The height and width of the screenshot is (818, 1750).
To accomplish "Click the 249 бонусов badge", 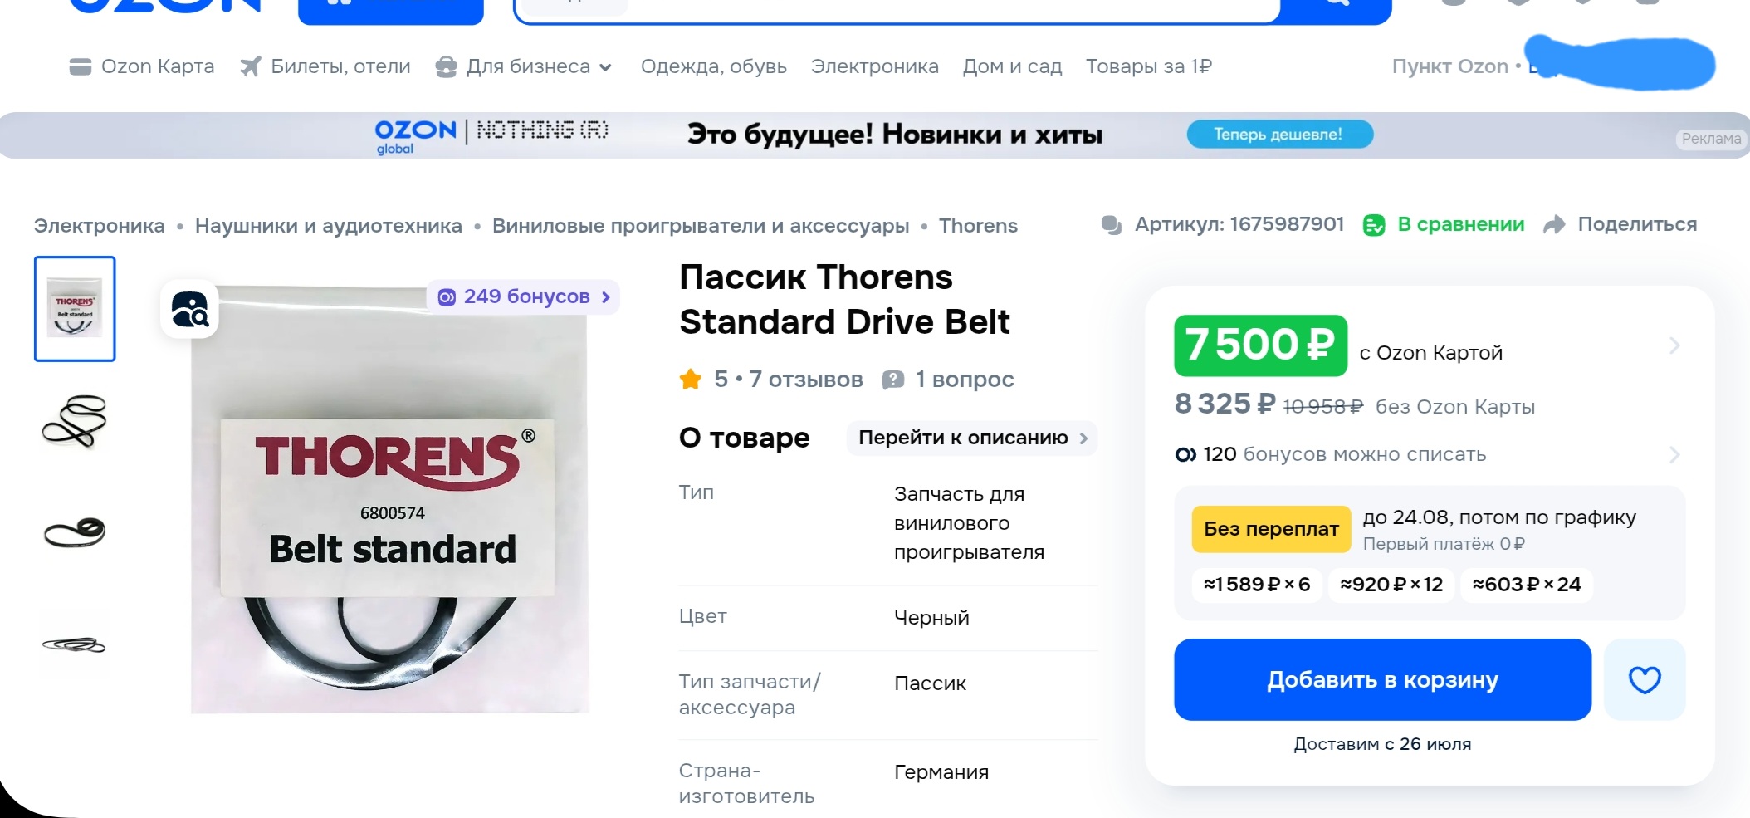I will 524,296.
